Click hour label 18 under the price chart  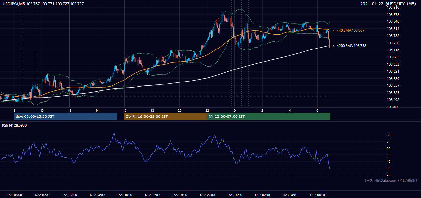(x=152, y=110)
